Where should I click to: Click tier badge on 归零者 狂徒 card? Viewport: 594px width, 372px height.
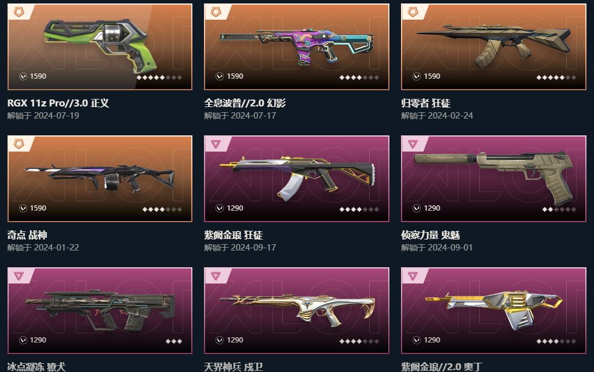click(413, 13)
